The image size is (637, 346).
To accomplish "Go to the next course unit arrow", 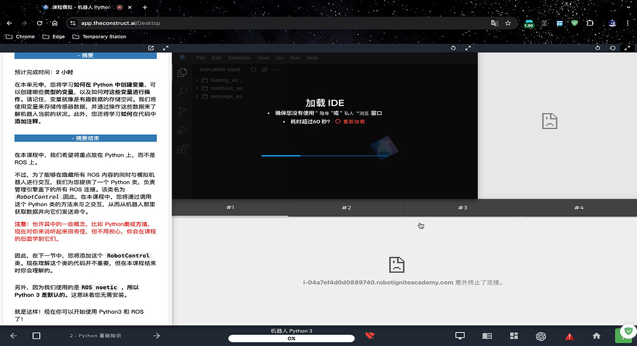I will pyautogui.click(x=156, y=335).
